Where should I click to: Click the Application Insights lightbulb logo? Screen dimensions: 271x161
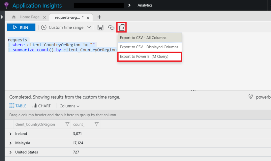click(6, 5)
